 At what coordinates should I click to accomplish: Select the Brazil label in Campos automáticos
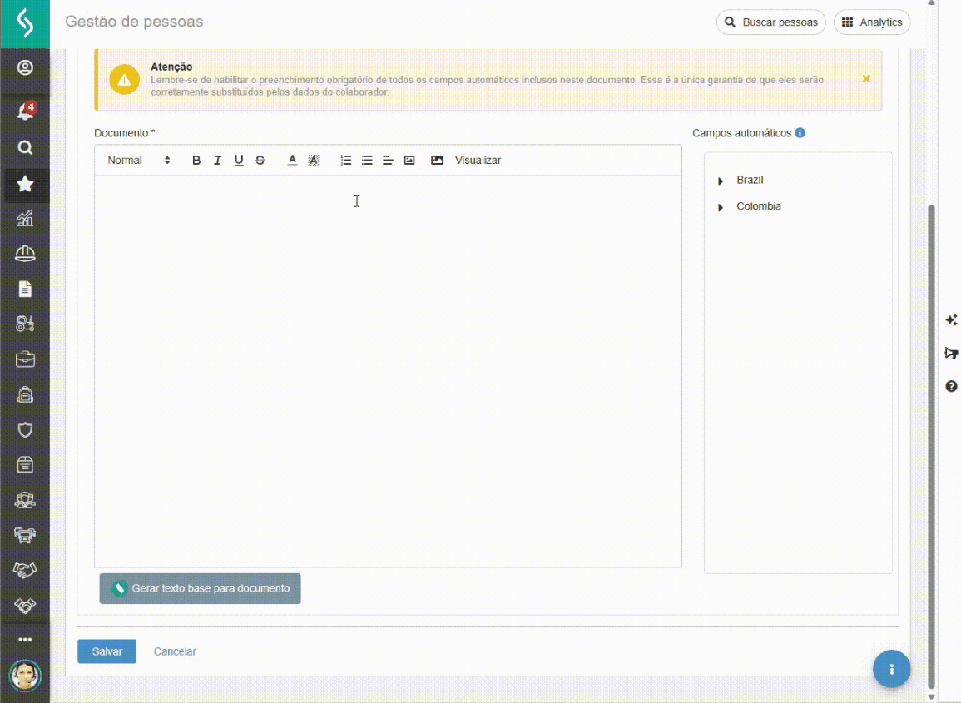750,180
